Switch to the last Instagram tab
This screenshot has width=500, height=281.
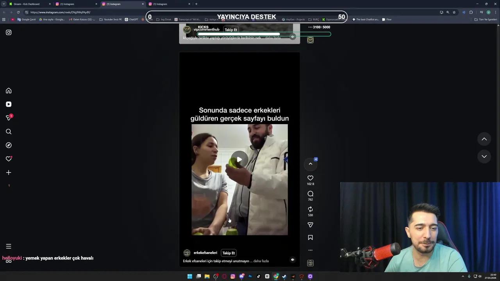coord(169,4)
